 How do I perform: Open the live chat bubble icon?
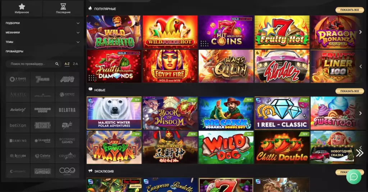[354, 177]
